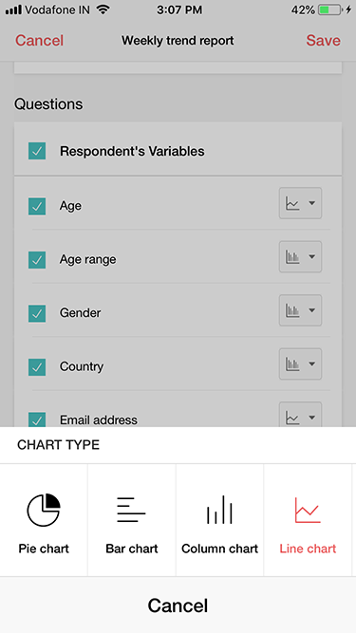
Task: Select the Column chart icon
Action: tap(219, 510)
